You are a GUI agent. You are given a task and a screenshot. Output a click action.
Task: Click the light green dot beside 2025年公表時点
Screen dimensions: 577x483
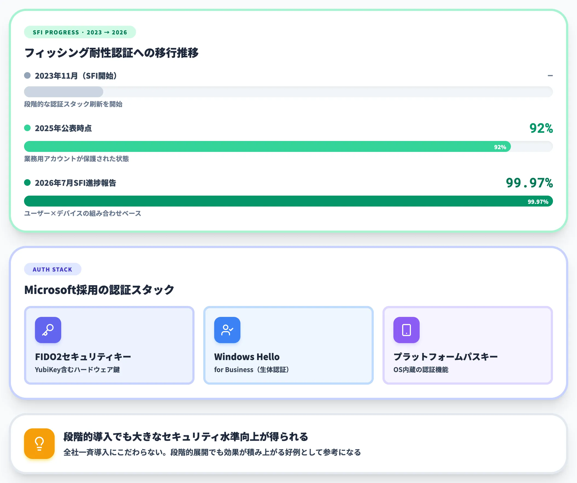27,128
